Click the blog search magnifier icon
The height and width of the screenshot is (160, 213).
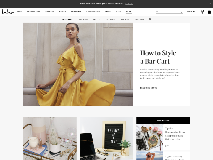(x=150, y=19)
